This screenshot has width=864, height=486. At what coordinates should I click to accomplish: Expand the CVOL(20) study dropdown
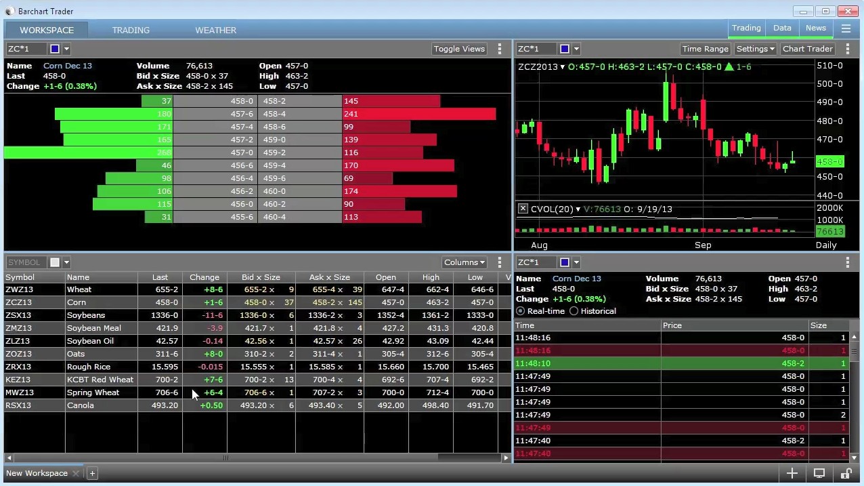[578, 209]
